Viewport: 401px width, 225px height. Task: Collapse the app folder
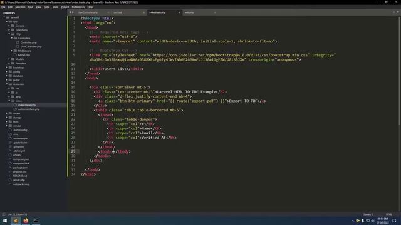(7, 22)
